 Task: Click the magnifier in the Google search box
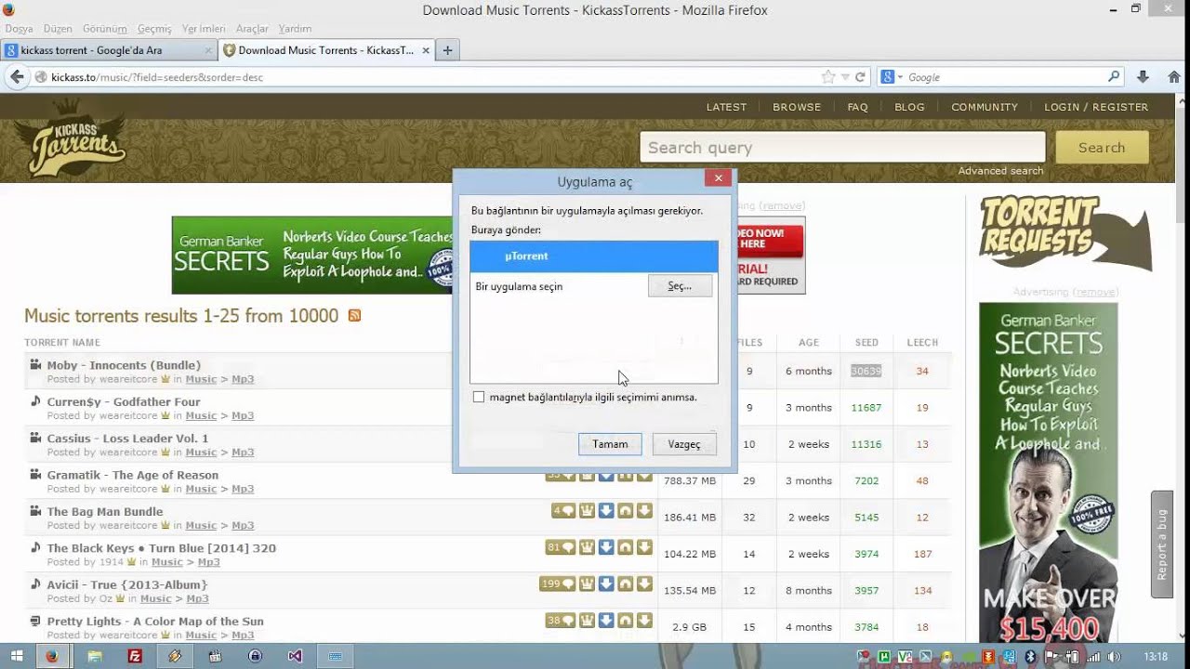click(x=1114, y=77)
